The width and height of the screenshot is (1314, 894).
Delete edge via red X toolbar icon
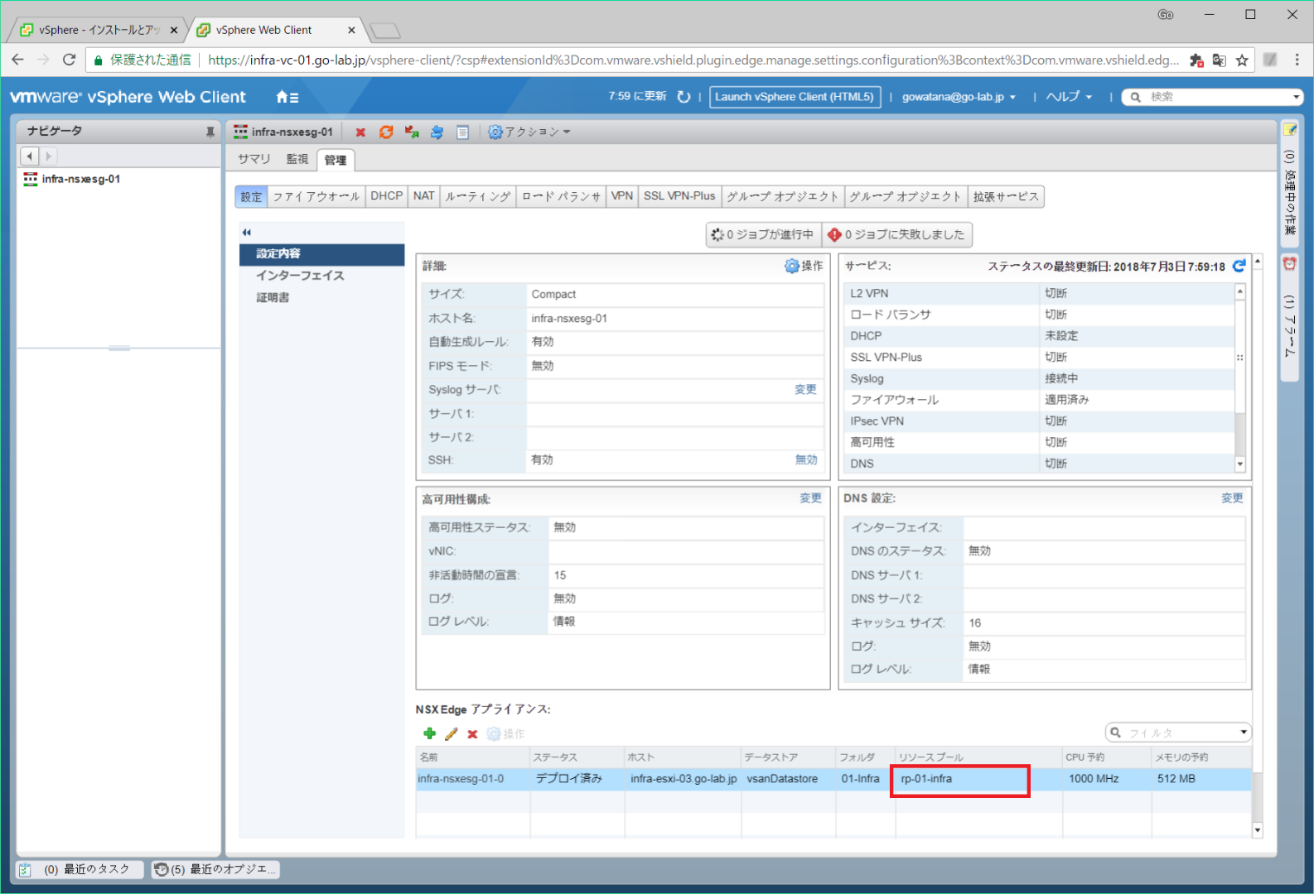point(360,132)
